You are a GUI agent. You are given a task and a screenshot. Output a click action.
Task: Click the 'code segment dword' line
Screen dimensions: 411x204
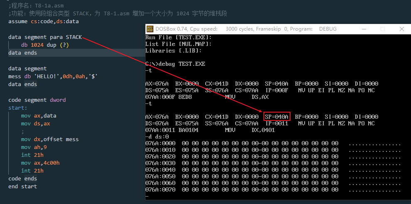coord(37,100)
